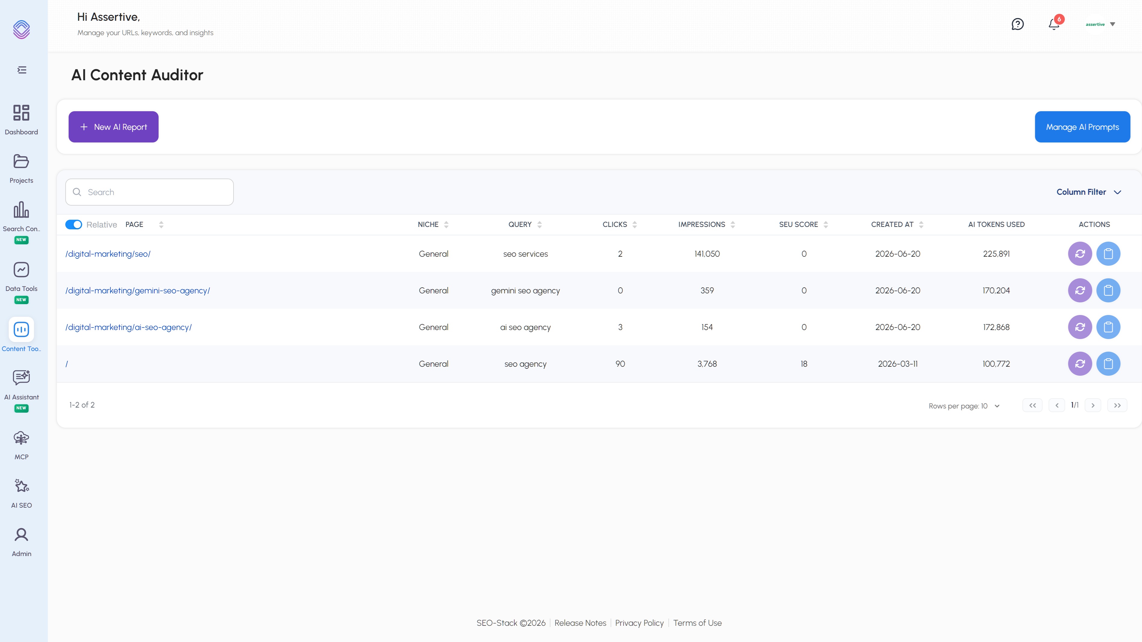The height and width of the screenshot is (642, 1142).
Task: Open the Search Console bar chart icon
Action: click(21, 209)
